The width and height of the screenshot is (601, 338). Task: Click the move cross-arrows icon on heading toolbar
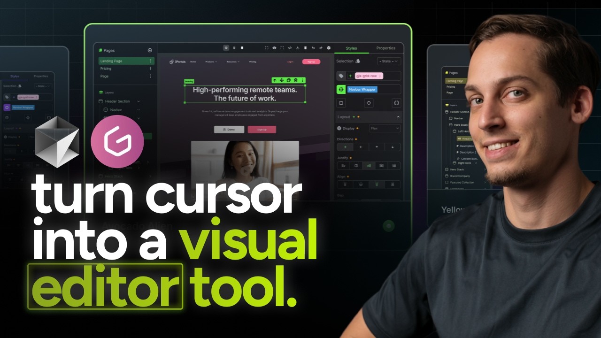[282, 80]
